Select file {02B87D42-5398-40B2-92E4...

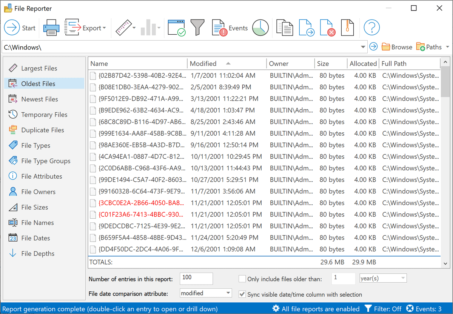142,75
